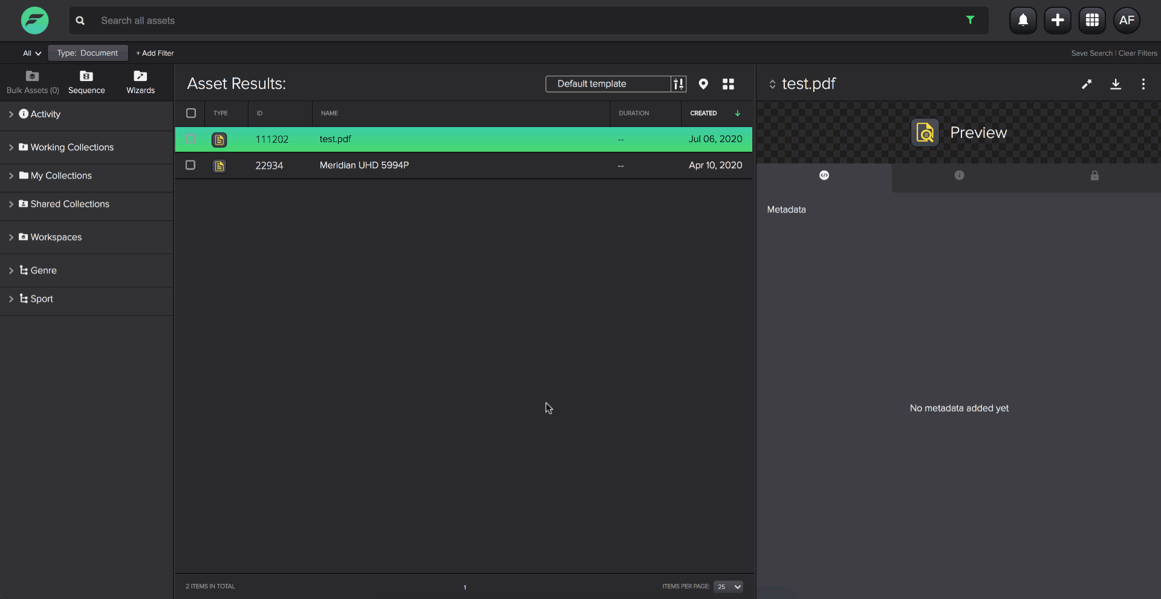The height and width of the screenshot is (599, 1161).
Task: Open the permissions lock tab
Action: point(1094,175)
